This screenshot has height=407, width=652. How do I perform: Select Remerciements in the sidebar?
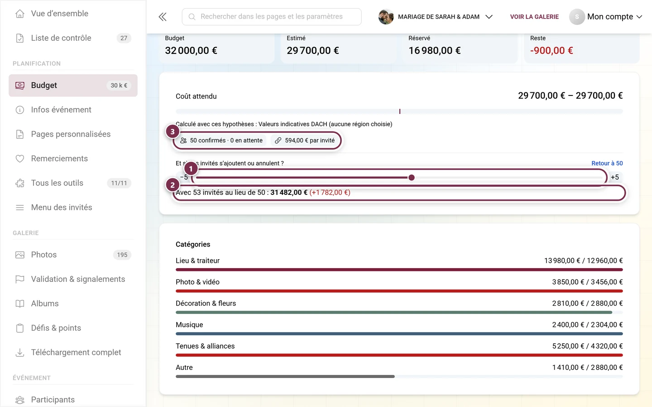(73, 159)
